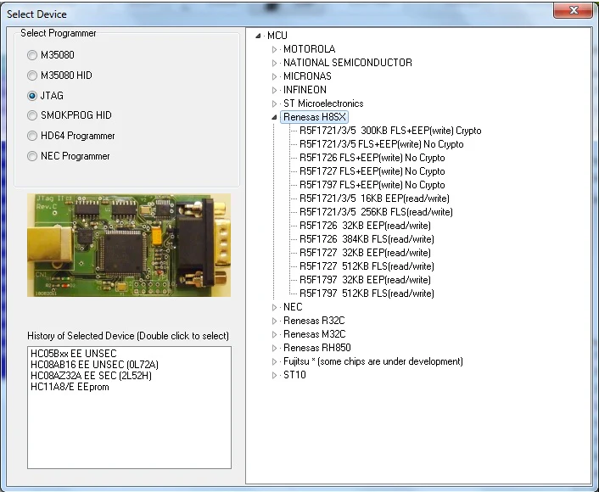599x492 pixels.
Task: Close the Select Device dialog
Action: coord(573,10)
